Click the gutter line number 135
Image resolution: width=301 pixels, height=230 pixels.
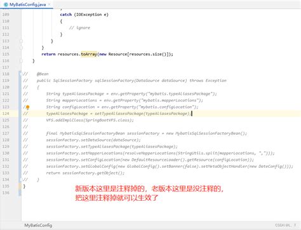(6, 186)
